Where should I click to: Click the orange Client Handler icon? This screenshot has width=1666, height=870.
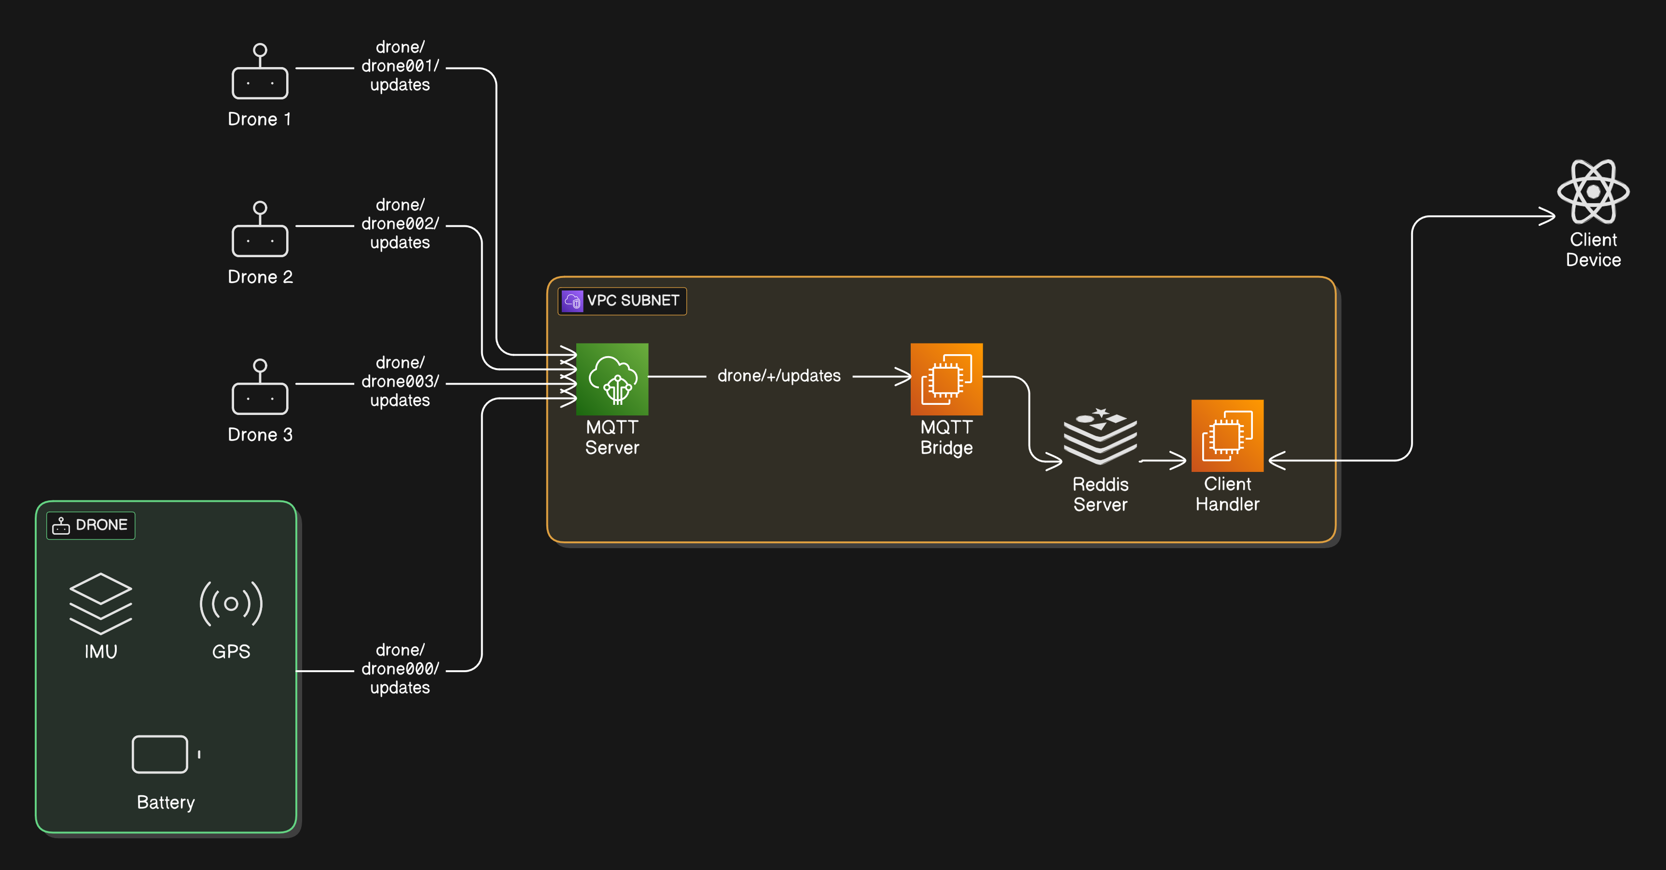[x=1227, y=435]
